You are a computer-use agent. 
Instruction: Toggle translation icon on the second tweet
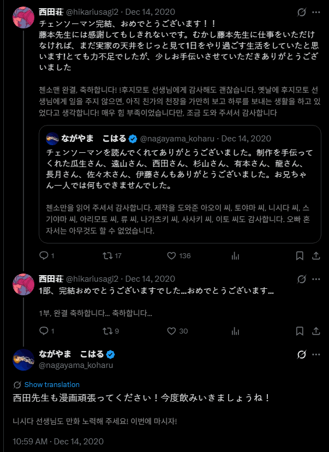click(301, 279)
